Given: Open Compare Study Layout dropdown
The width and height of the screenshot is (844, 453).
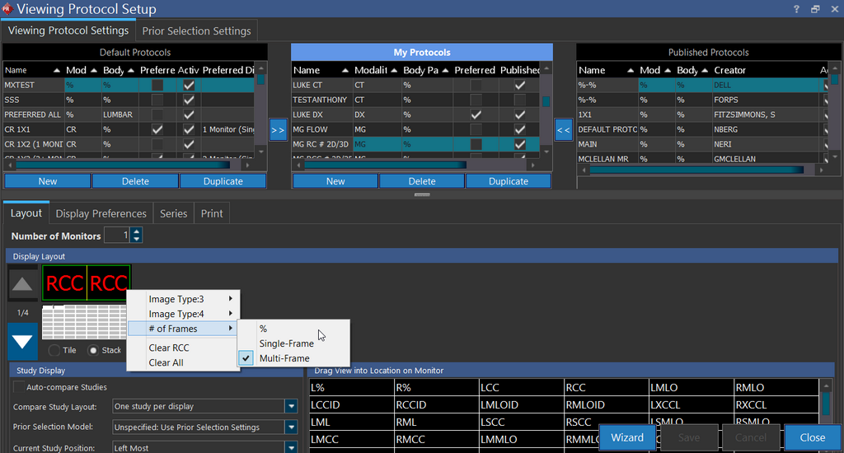Looking at the screenshot, I should pyautogui.click(x=291, y=406).
